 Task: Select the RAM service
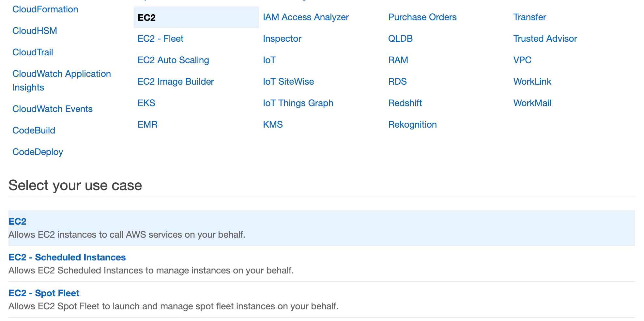[398, 60]
